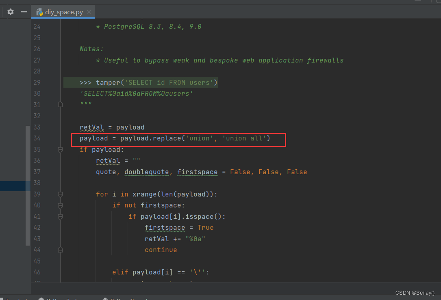Click the 'retVal += "%0a"' line
441x300 pixels.
[x=175, y=239]
